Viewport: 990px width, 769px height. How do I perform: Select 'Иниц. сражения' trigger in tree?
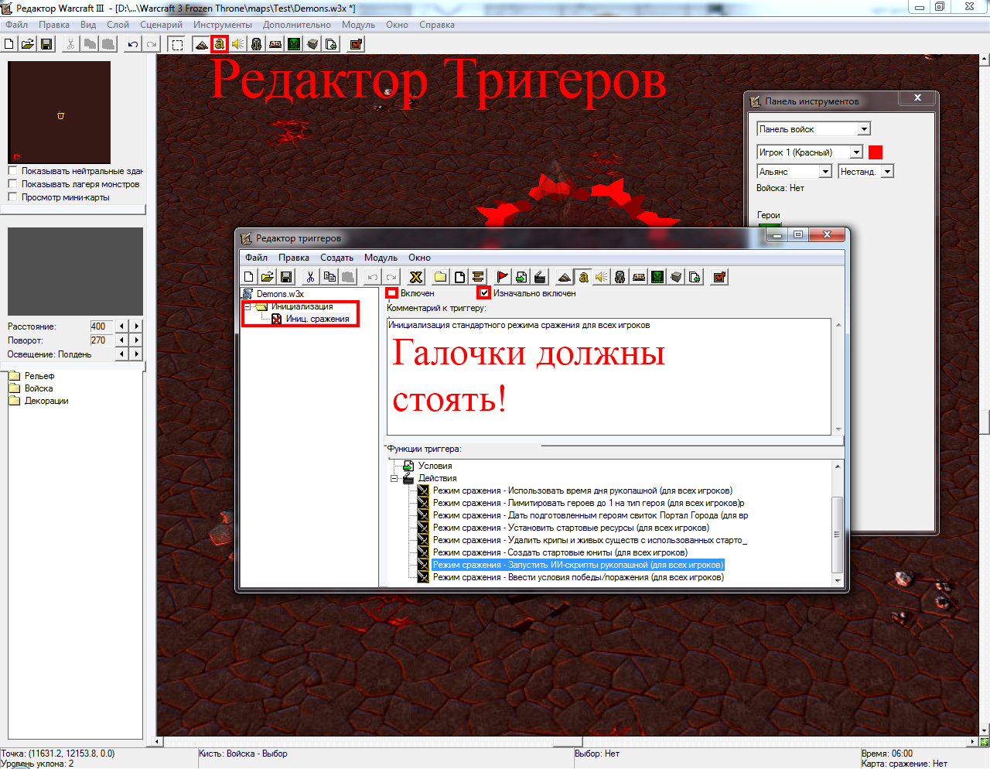(317, 319)
